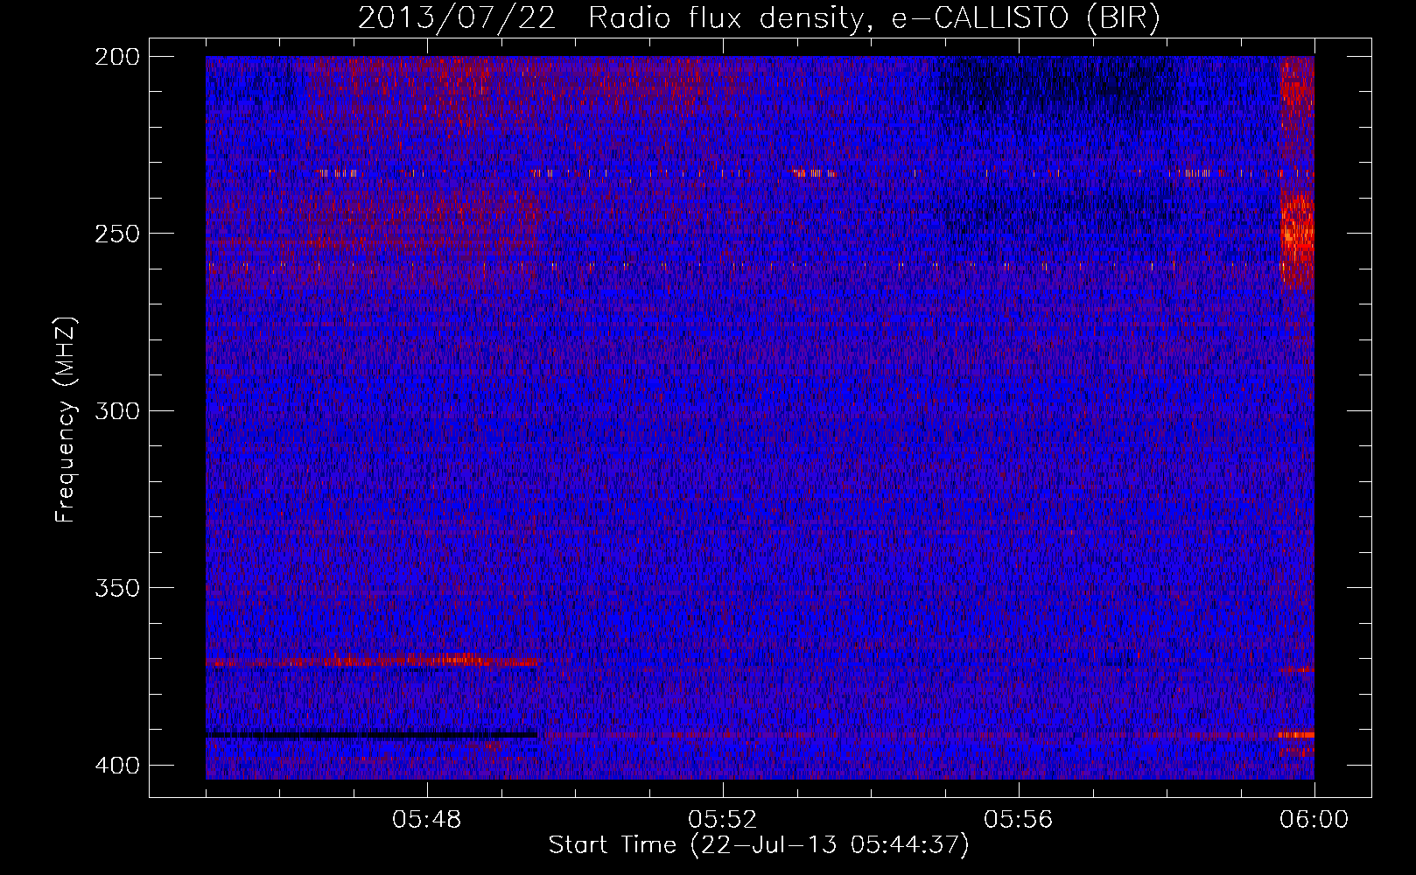Click the 'Frequency (MHZ)' y-axis label

coord(66,419)
